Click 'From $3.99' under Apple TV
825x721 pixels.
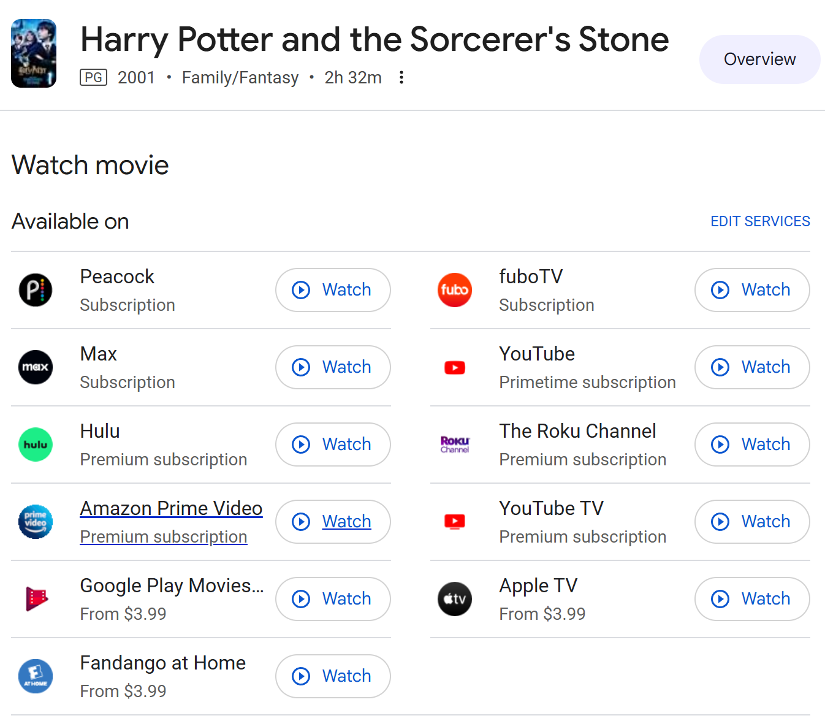pos(542,614)
